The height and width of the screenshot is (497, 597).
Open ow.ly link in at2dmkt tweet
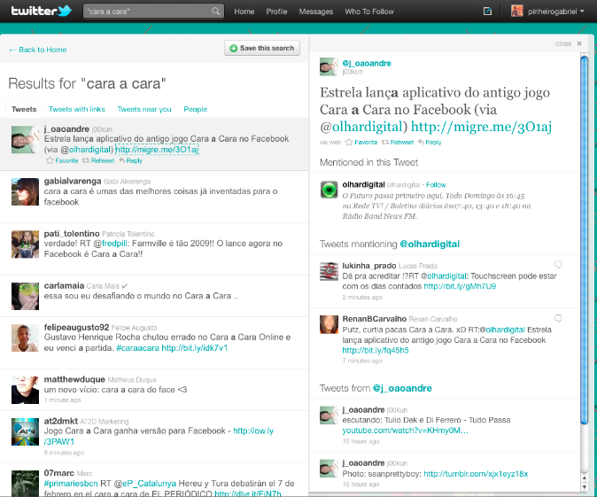[253, 431]
